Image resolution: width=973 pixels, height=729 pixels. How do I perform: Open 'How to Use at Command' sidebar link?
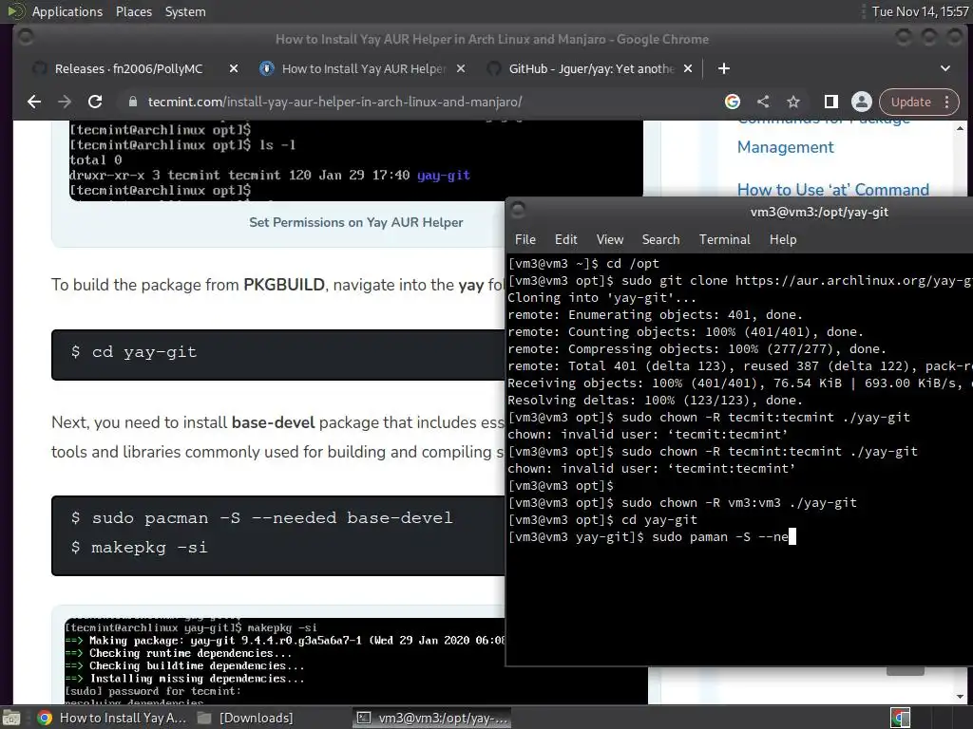pos(832,190)
